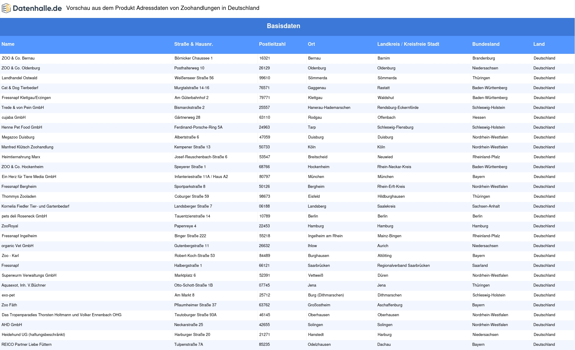Select street Ferdinand-Porsche-Ring 5A

(198, 127)
